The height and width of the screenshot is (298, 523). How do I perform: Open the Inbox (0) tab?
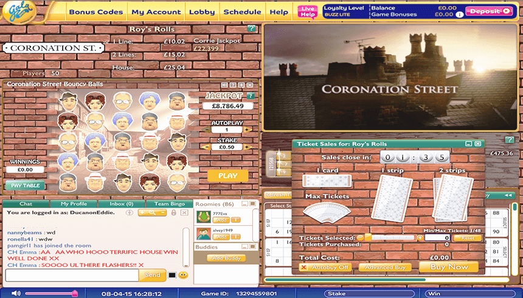[122, 204]
